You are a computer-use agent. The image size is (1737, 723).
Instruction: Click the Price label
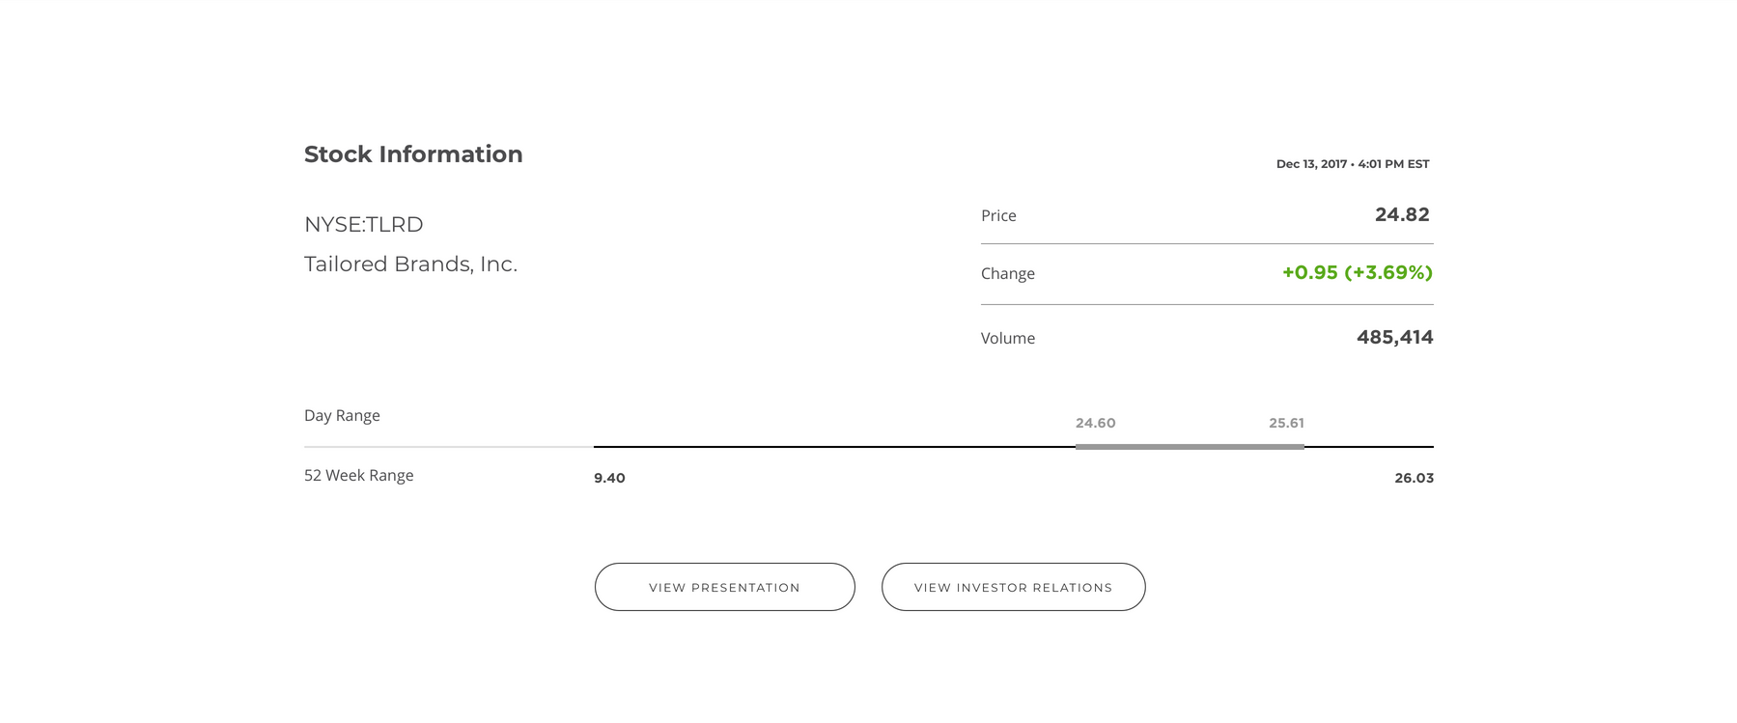coord(998,216)
